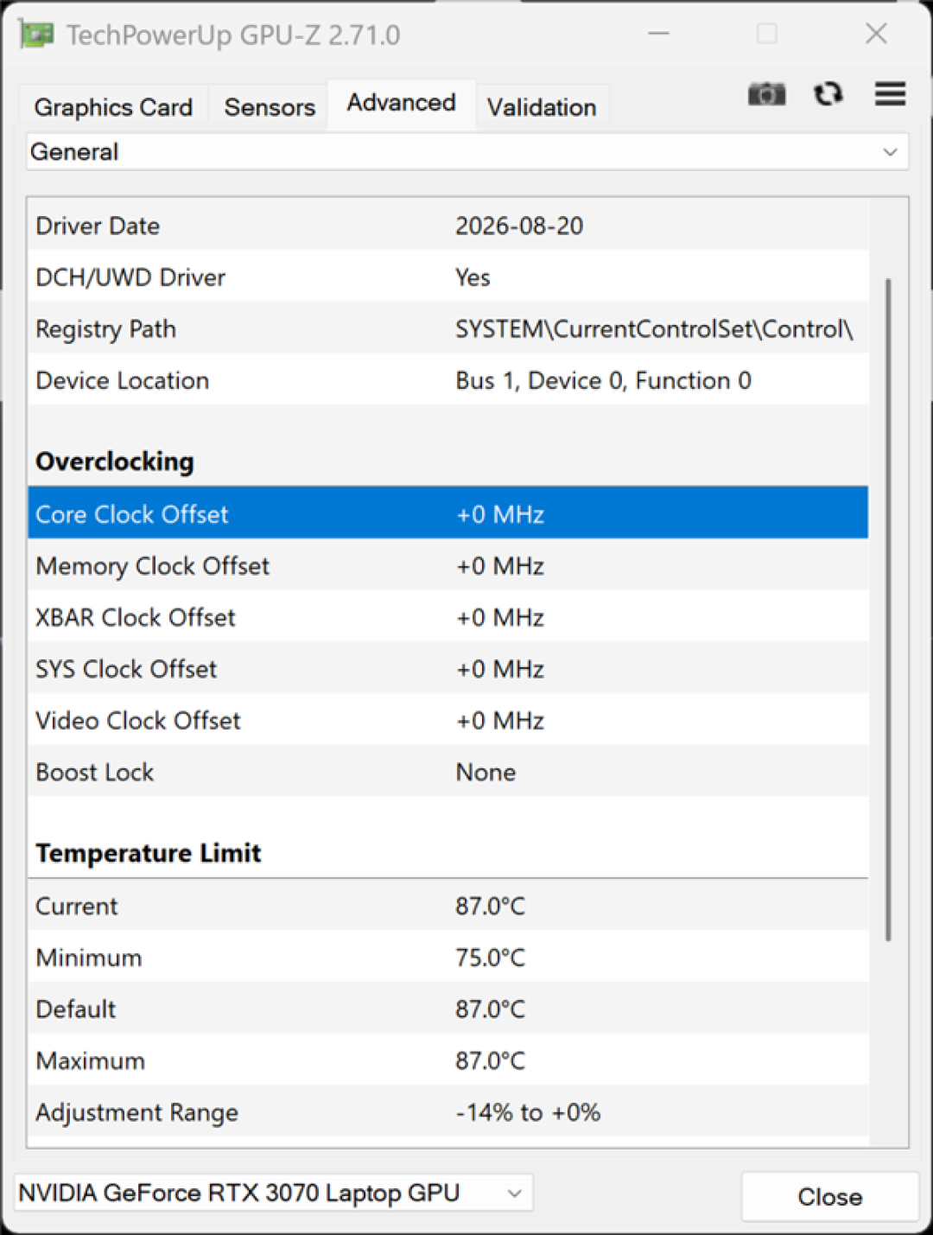Select the Temperature Limit Maximum row
The width and height of the screenshot is (933, 1235).
click(448, 1061)
